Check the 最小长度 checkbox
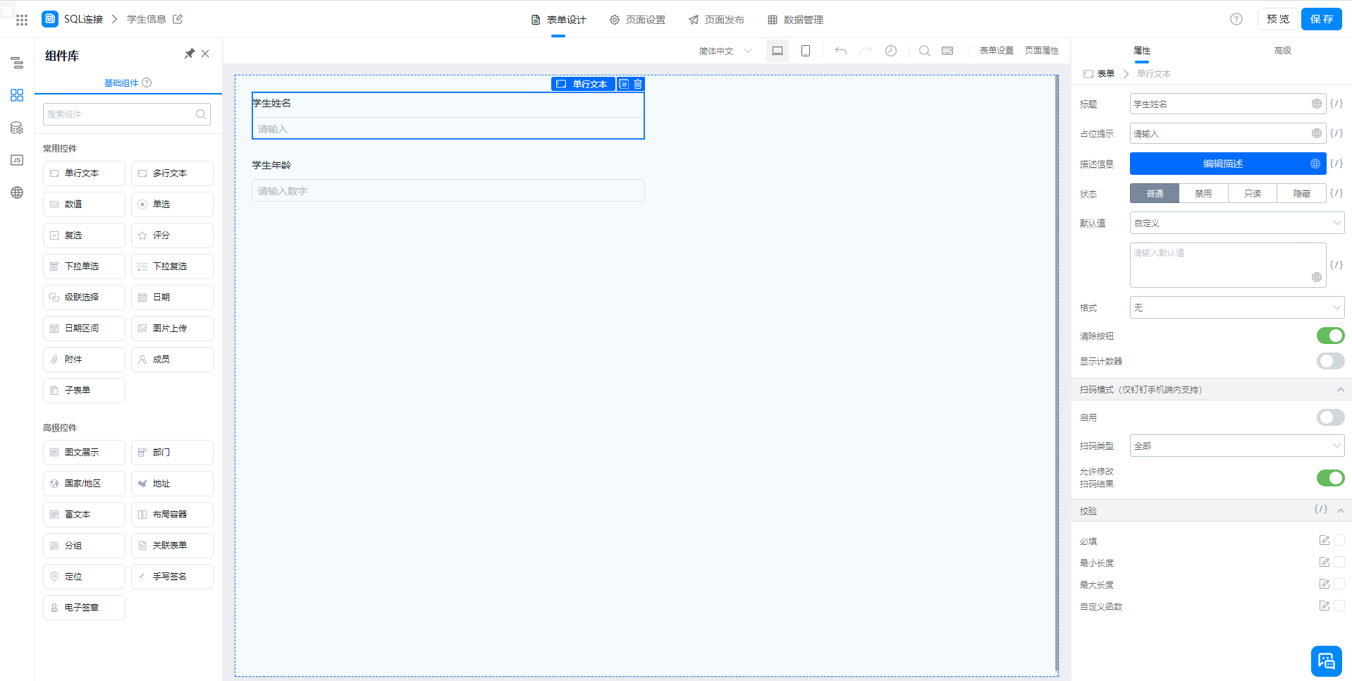Viewport: 1352px width, 681px height. 1339,563
